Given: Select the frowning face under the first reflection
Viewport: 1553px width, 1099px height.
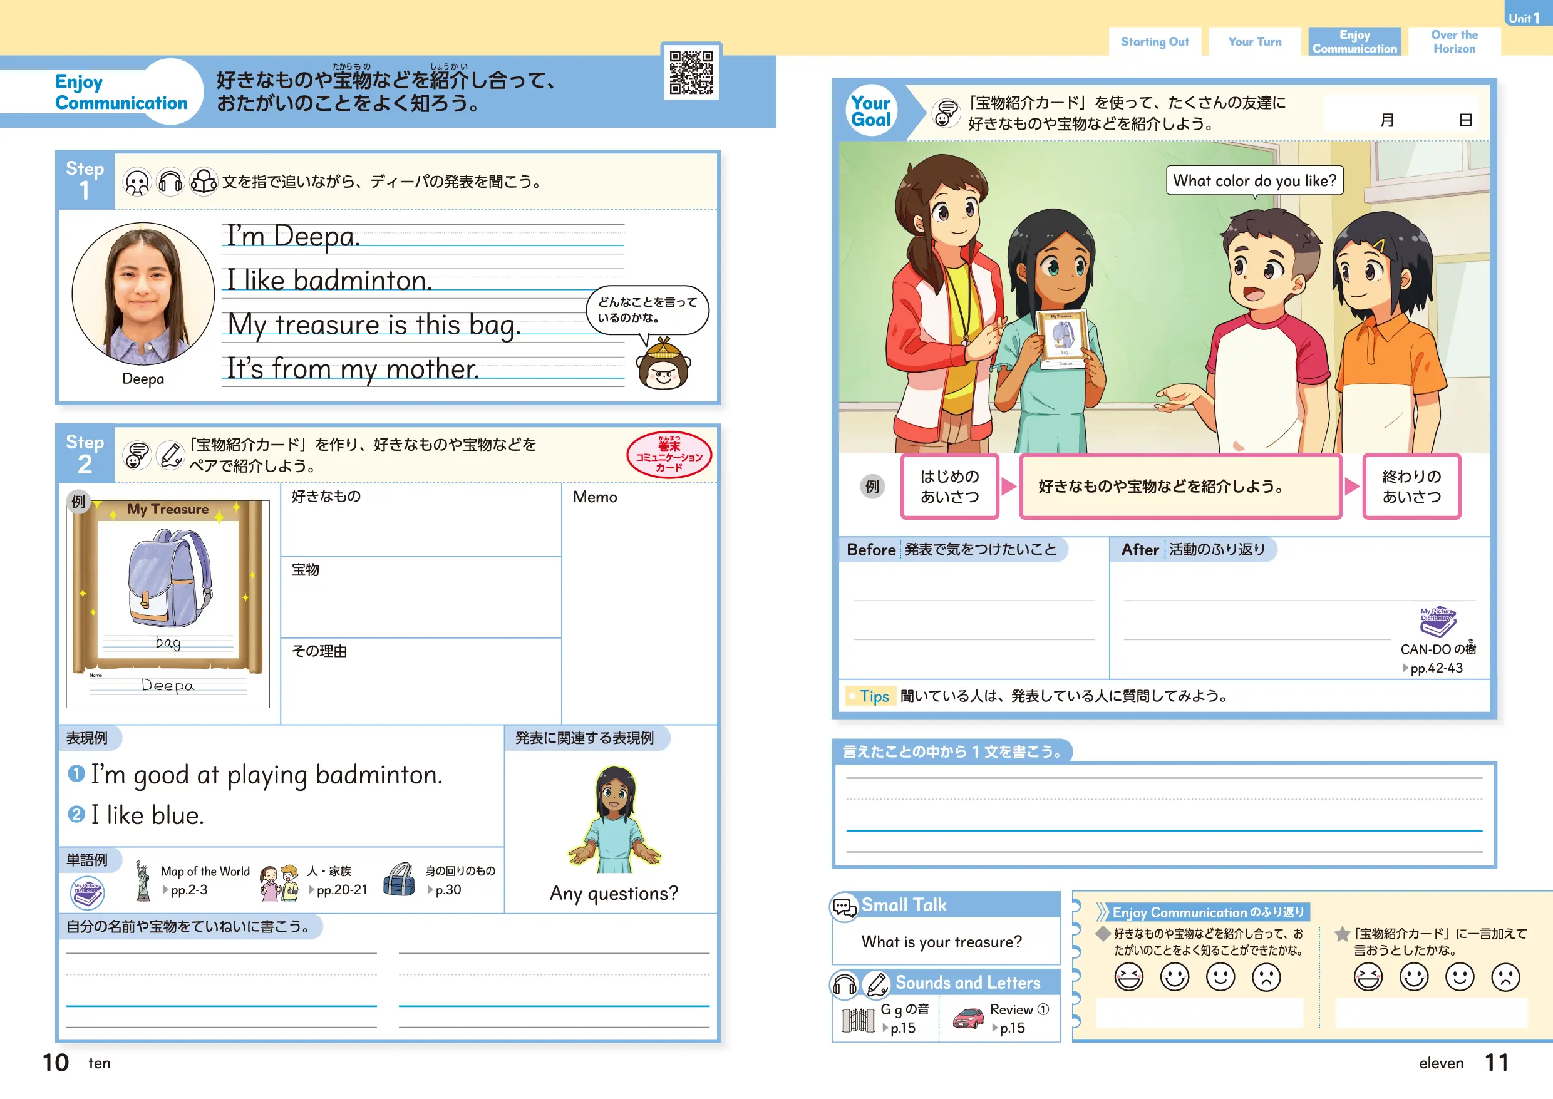Looking at the screenshot, I should [x=1266, y=977].
